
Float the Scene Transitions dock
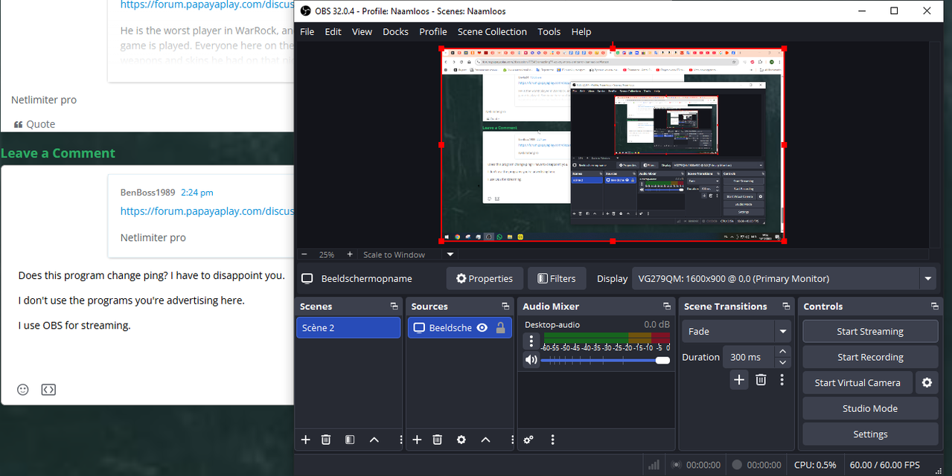pos(786,306)
